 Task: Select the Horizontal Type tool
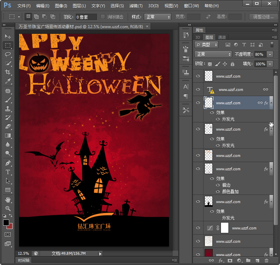8,172
